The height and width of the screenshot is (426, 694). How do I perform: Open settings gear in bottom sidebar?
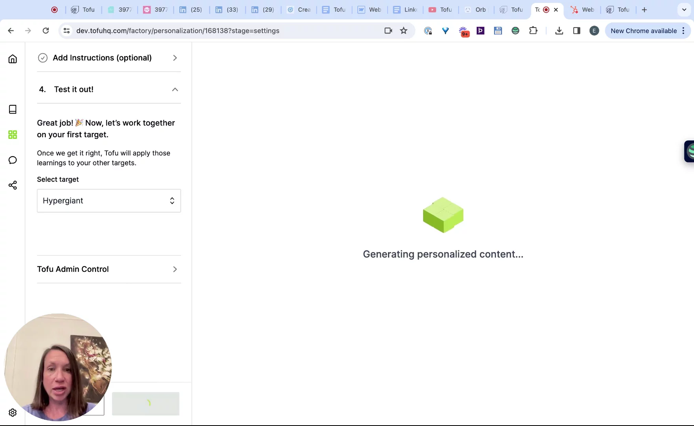click(13, 412)
